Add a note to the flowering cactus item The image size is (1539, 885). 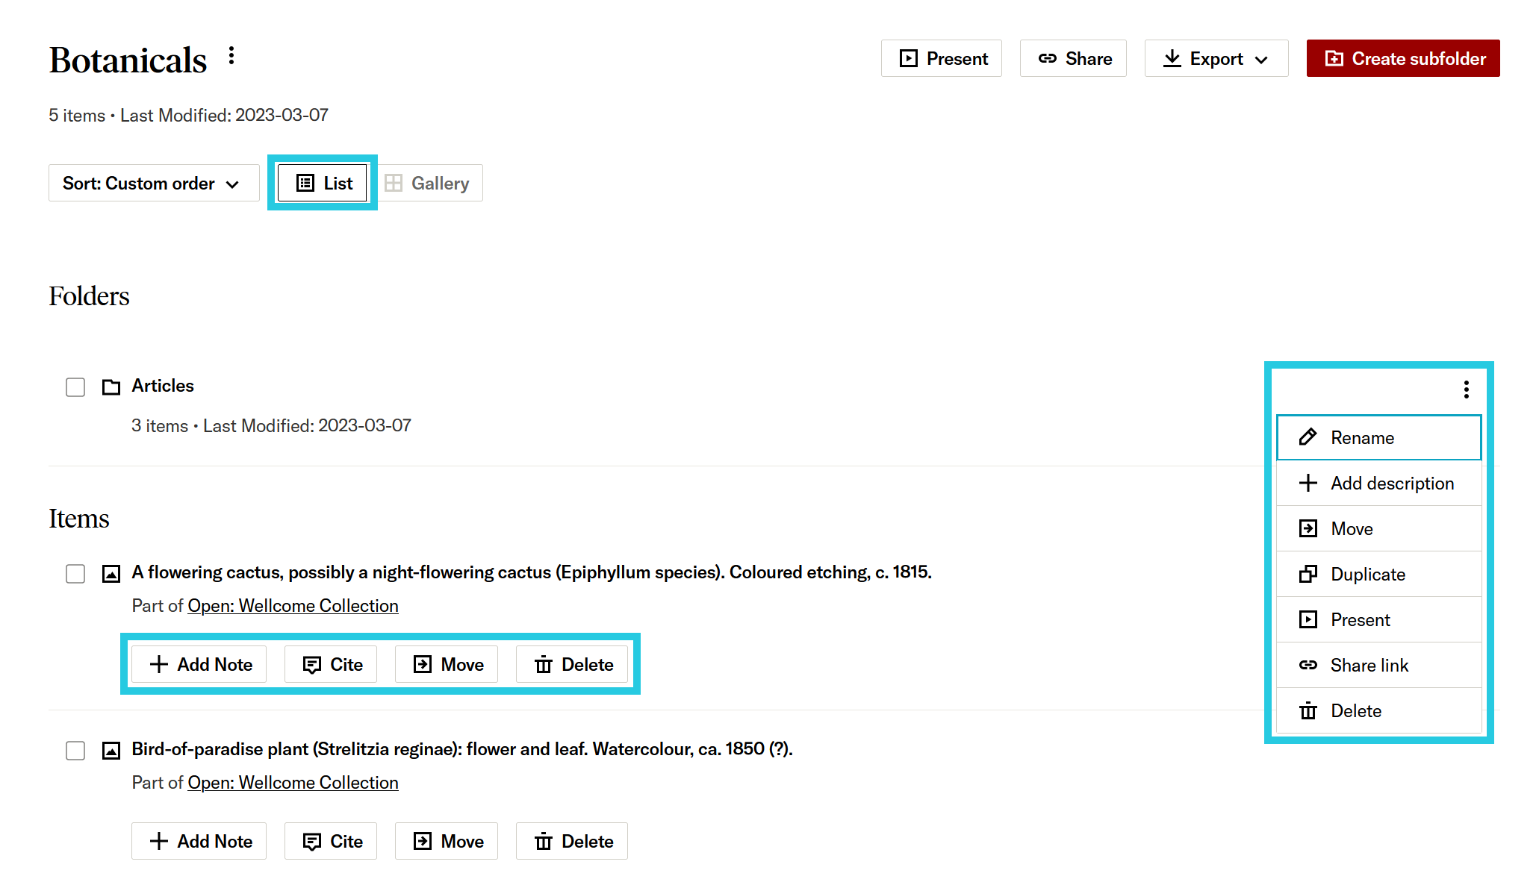(x=199, y=664)
